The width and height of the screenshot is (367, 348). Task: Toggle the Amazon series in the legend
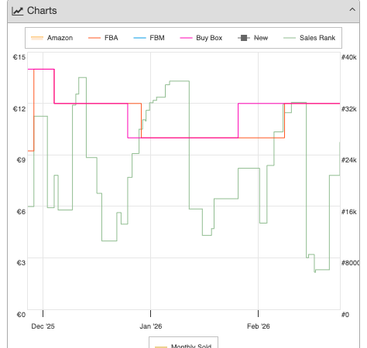[x=52, y=38]
